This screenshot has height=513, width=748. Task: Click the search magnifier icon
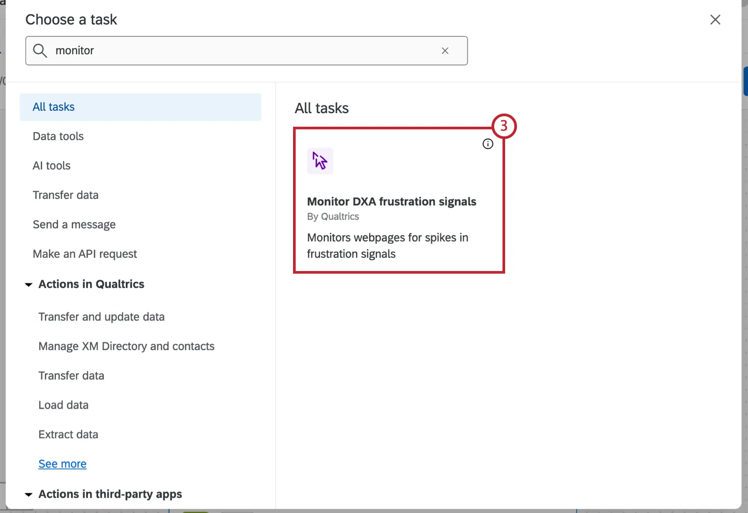pos(40,51)
